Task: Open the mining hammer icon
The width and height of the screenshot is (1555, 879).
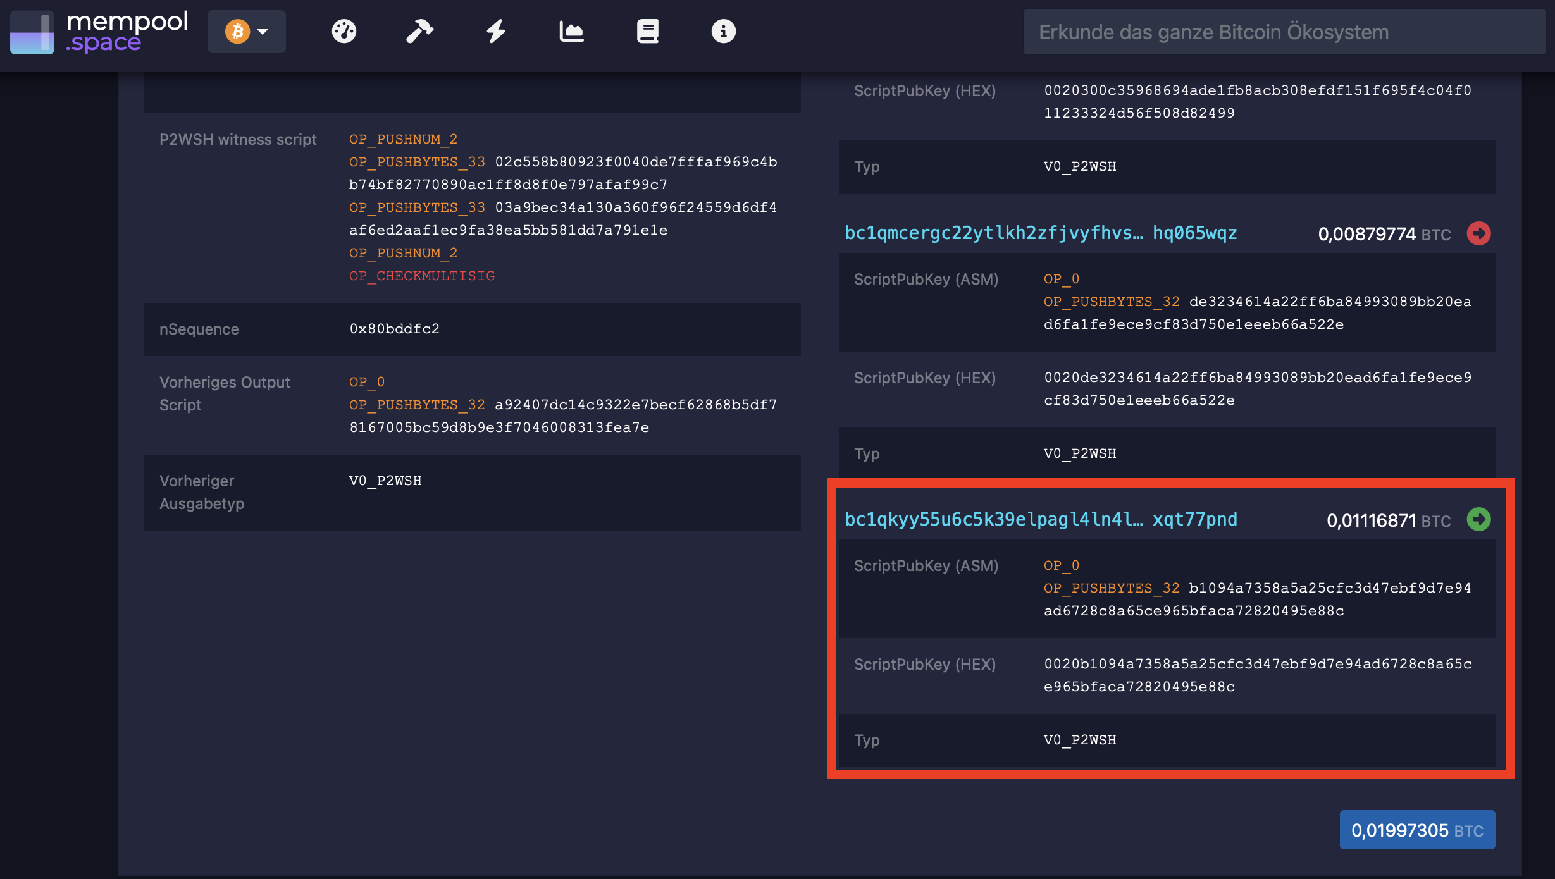Action: click(419, 31)
